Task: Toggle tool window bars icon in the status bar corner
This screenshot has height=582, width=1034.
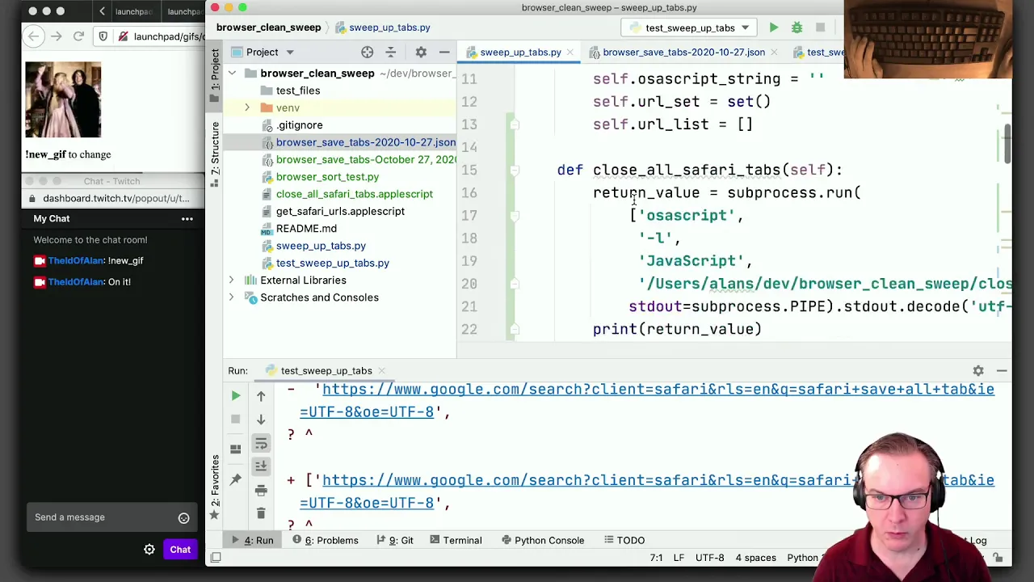Action: pyautogui.click(x=216, y=558)
